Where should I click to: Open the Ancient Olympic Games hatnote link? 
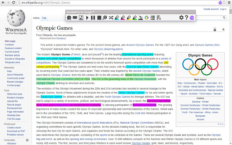(140, 45)
